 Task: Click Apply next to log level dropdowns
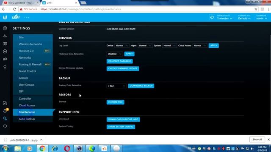[213, 46]
